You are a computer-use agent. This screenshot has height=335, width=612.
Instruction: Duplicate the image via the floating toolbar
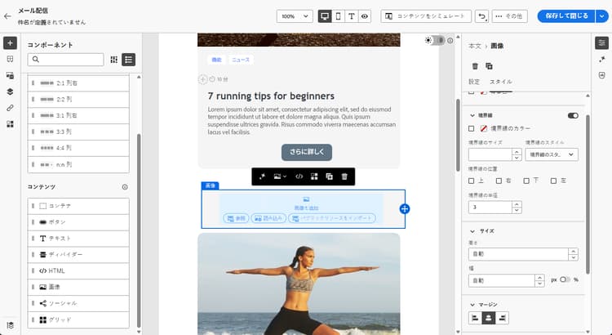pos(330,176)
